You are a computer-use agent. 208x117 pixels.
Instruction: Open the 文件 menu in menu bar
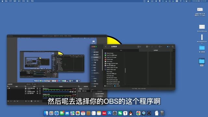[x=10, y=1]
